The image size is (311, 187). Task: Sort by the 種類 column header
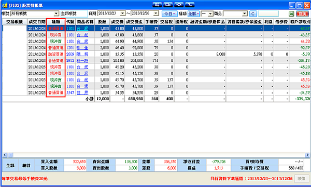click(56, 22)
